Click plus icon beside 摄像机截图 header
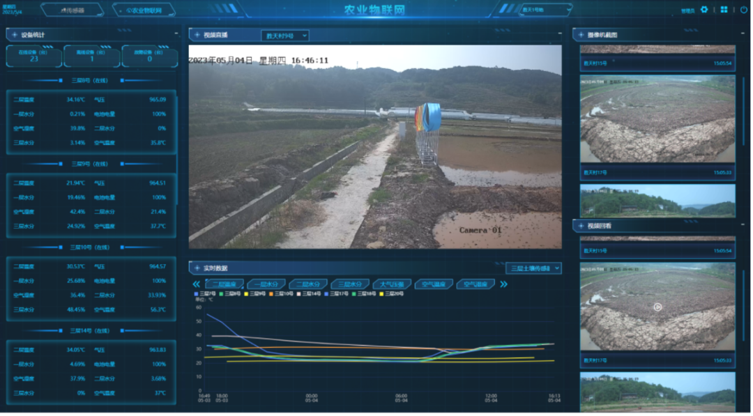Image resolution: width=753 pixels, height=416 pixels. click(581, 35)
